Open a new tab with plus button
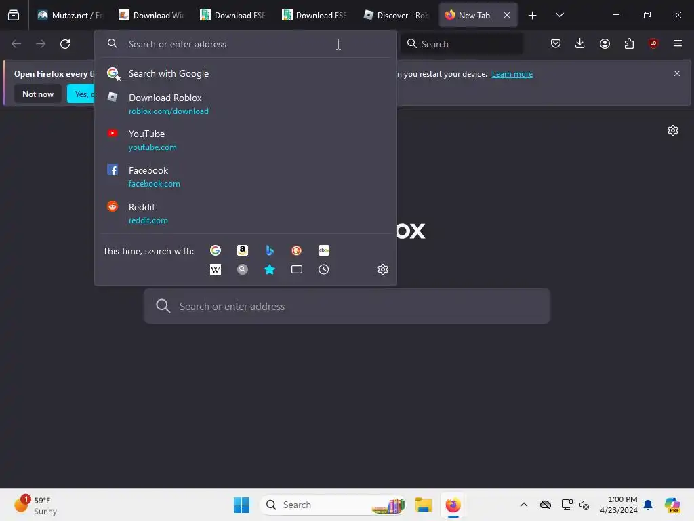Screen dimensions: 694x521 (x=533, y=16)
